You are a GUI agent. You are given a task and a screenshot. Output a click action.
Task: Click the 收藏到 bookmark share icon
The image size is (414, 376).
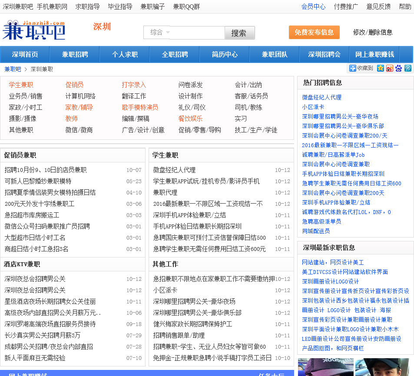361,68
